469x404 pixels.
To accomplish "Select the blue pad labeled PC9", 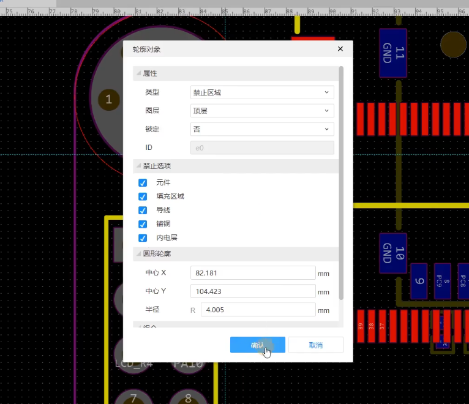I will (x=443, y=281).
